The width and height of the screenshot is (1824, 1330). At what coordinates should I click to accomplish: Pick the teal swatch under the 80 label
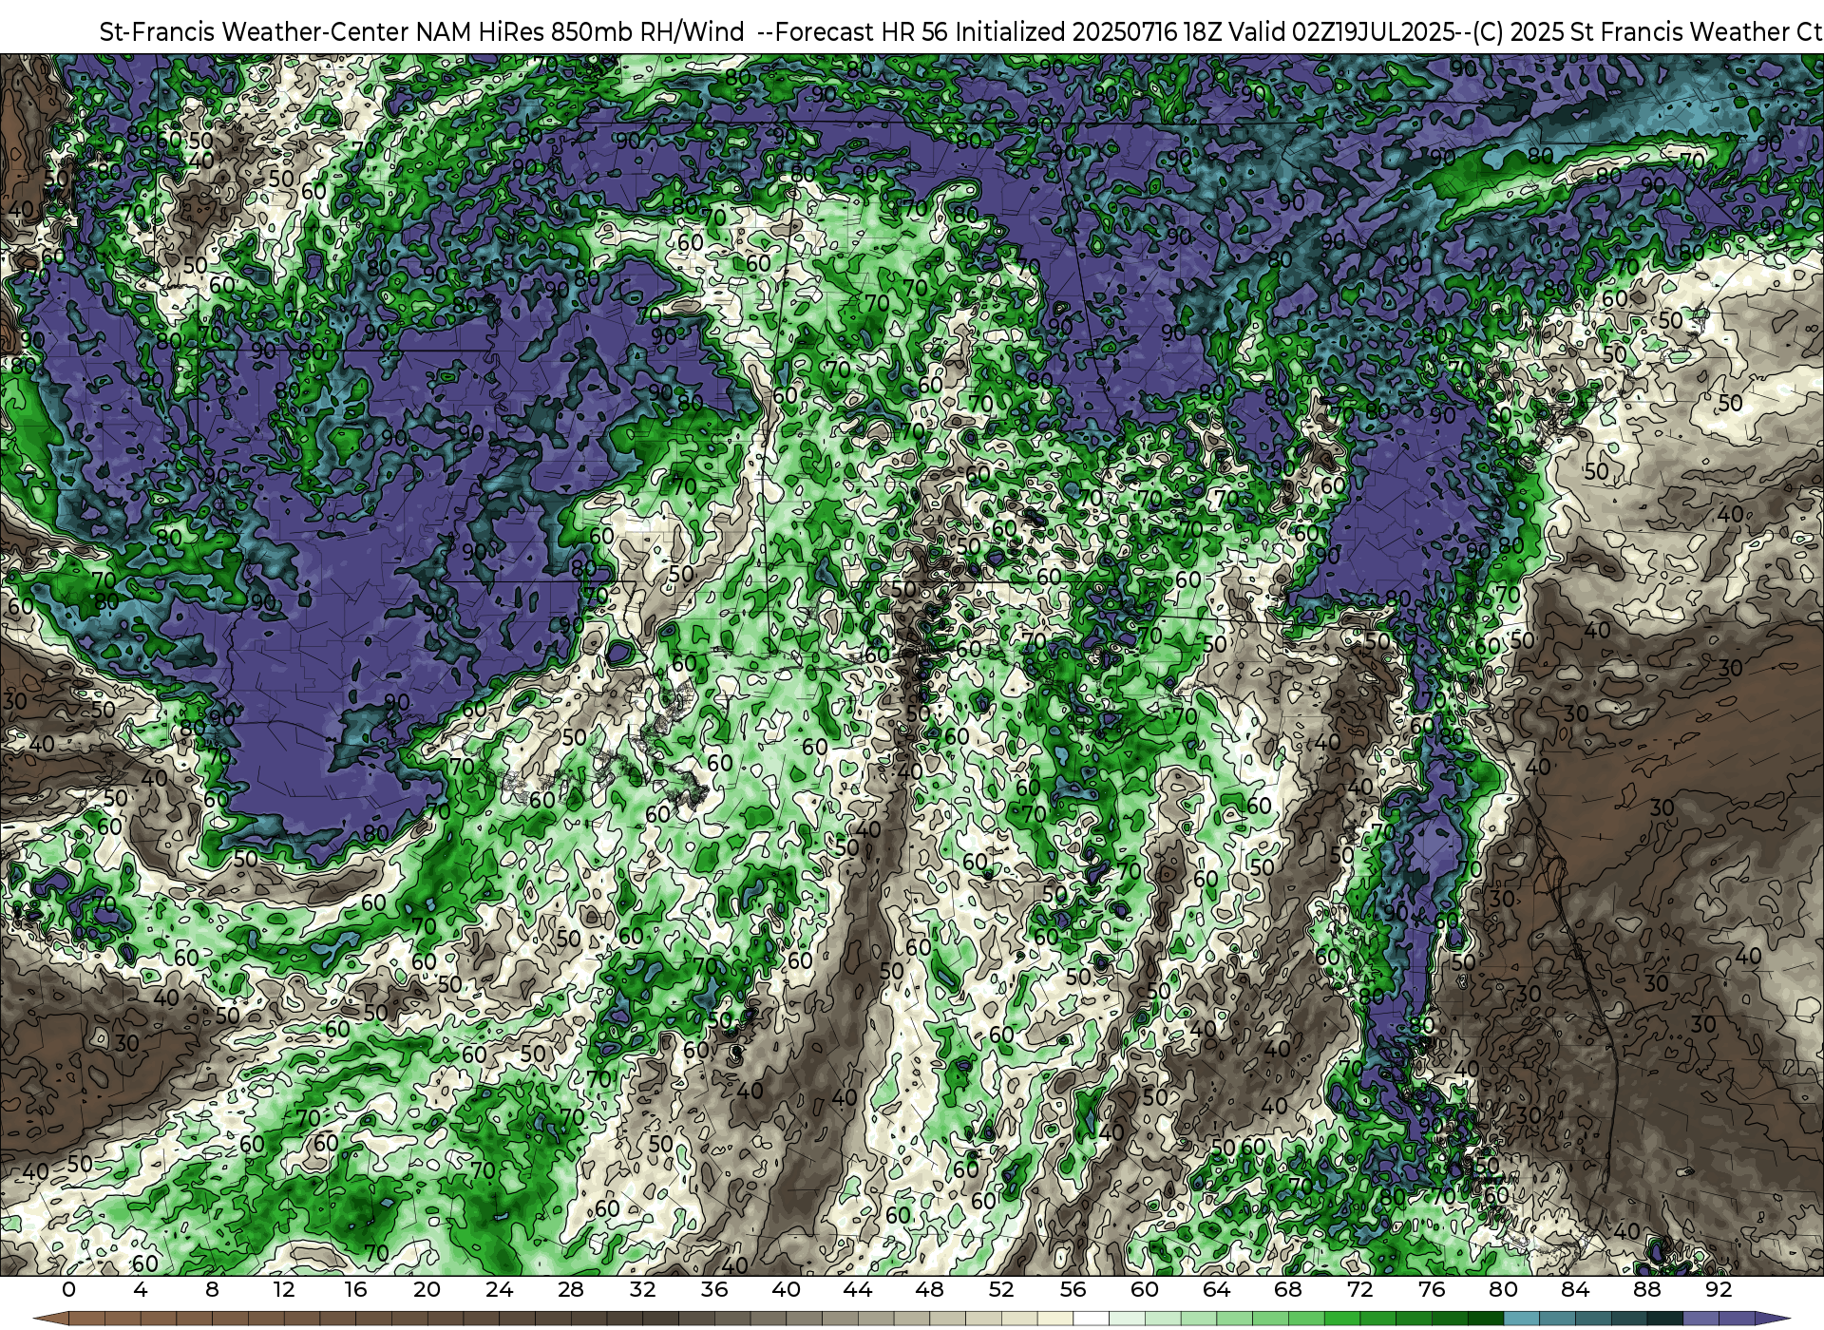[x=1521, y=1319]
